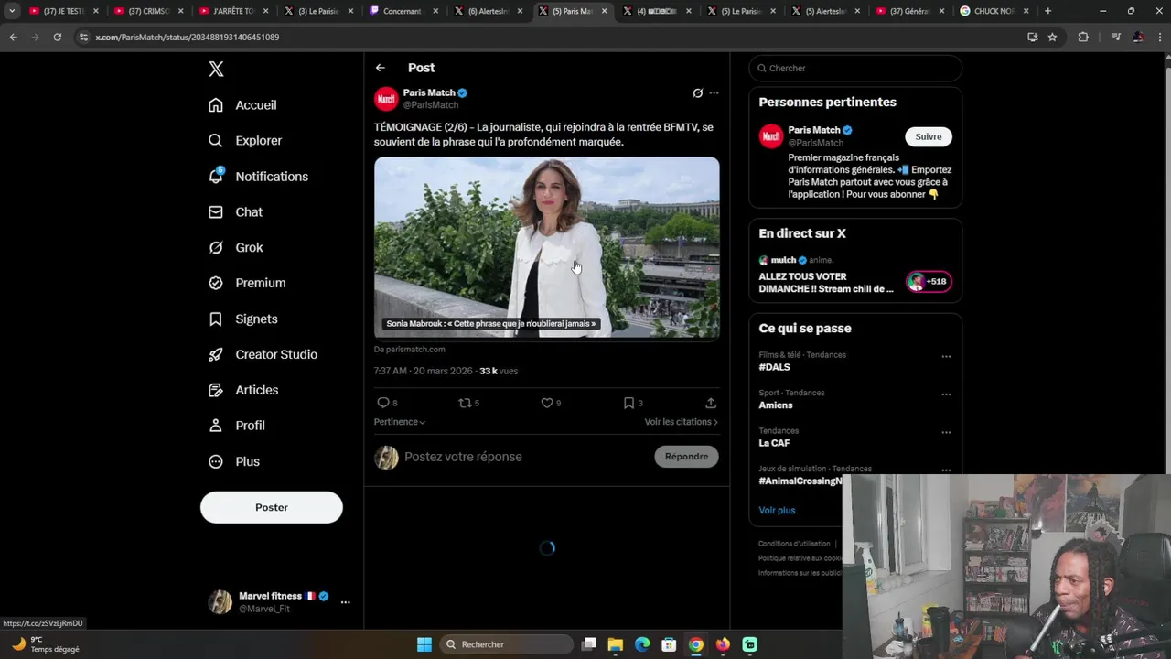Open Articles in the sidebar

point(243,391)
